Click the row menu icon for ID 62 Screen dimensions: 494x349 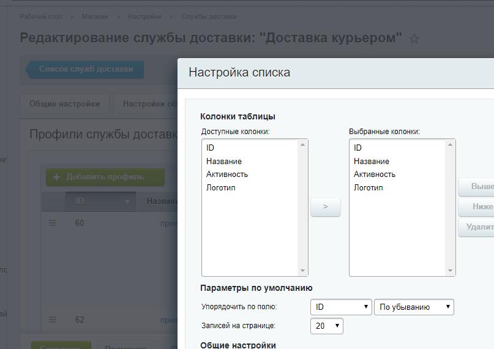(x=53, y=320)
